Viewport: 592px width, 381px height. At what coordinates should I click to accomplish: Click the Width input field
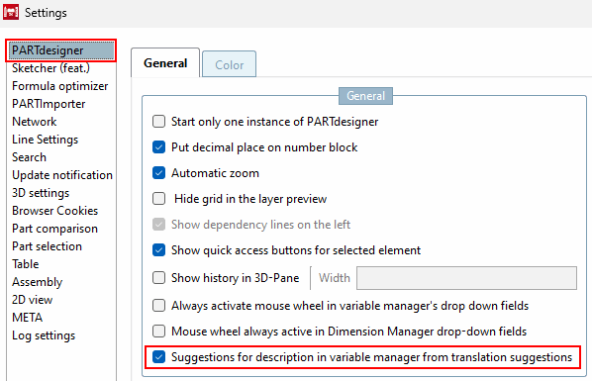click(x=466, y=278)
